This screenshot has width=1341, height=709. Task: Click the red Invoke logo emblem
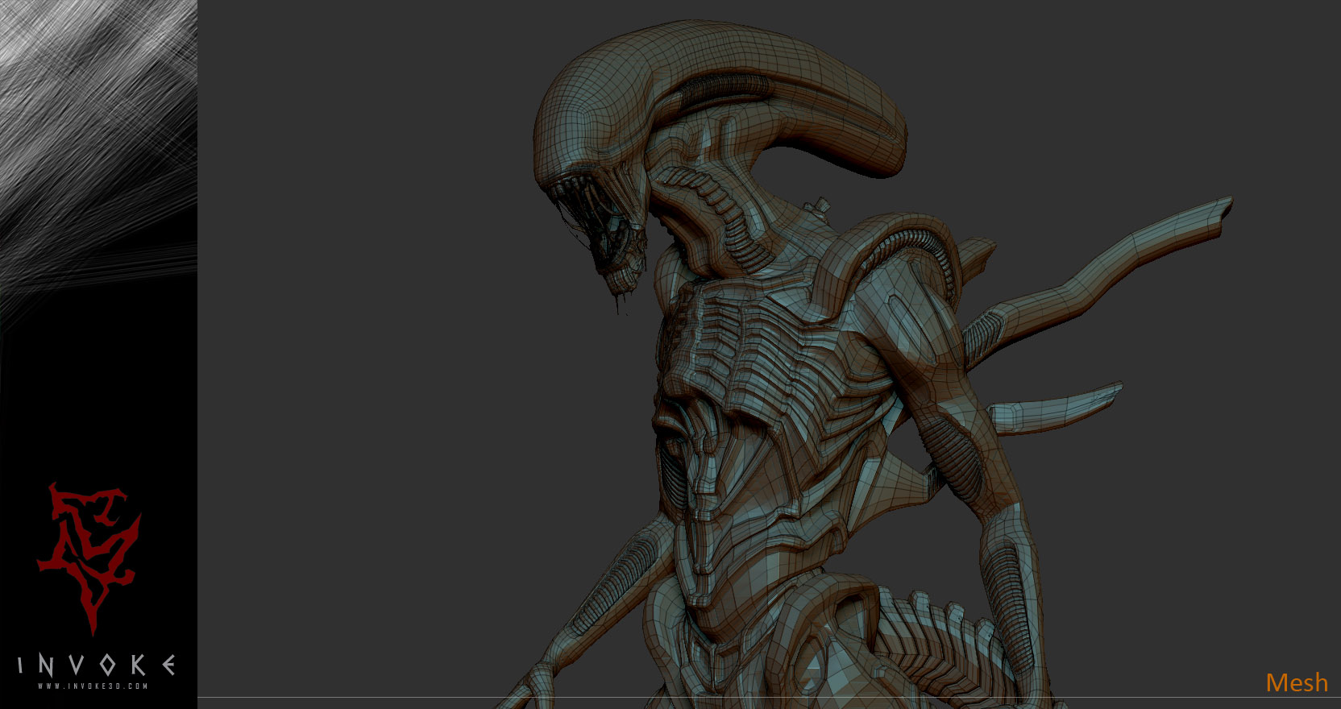(x=90, y=558)
